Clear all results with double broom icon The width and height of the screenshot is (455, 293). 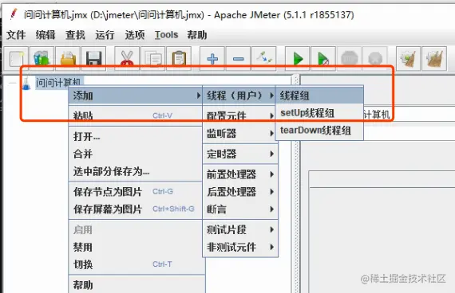point(434,58)
